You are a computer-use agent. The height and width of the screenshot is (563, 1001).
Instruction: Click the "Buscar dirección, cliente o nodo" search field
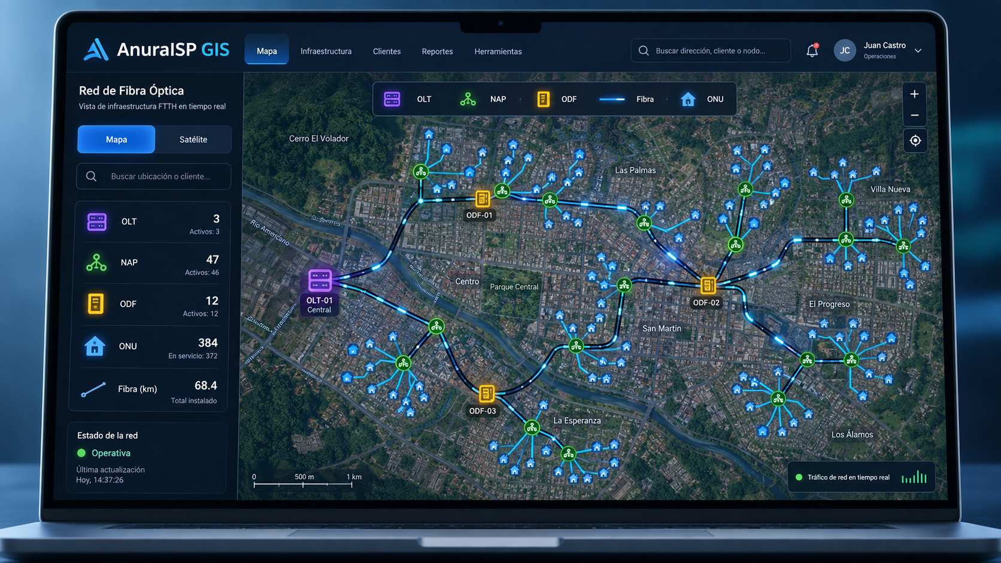coord(711,51)
